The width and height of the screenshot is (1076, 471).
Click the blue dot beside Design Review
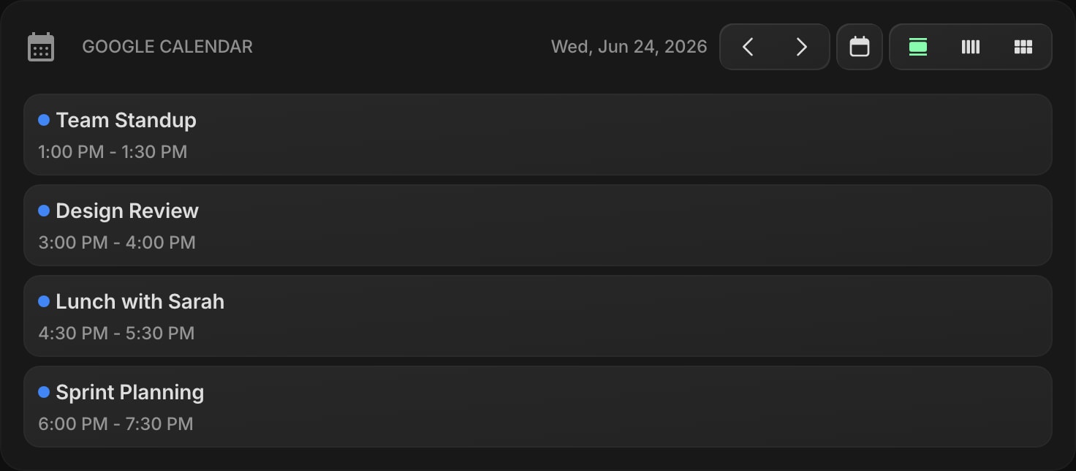pyautogui.click(x=44, y=211)
